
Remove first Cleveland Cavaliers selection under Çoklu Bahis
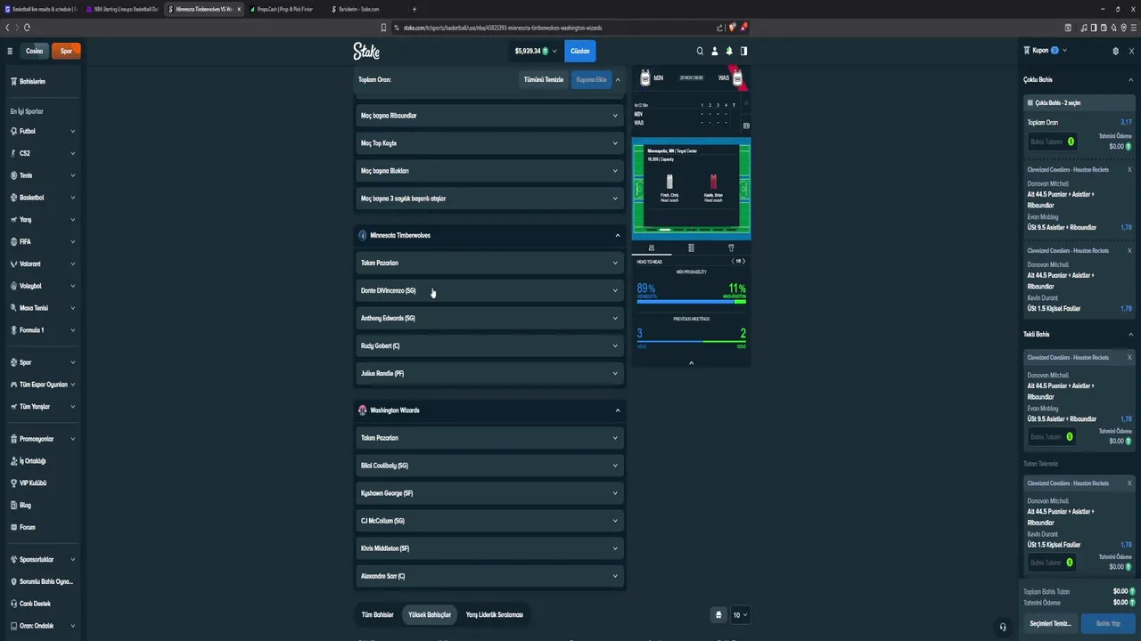(1129, 169)
